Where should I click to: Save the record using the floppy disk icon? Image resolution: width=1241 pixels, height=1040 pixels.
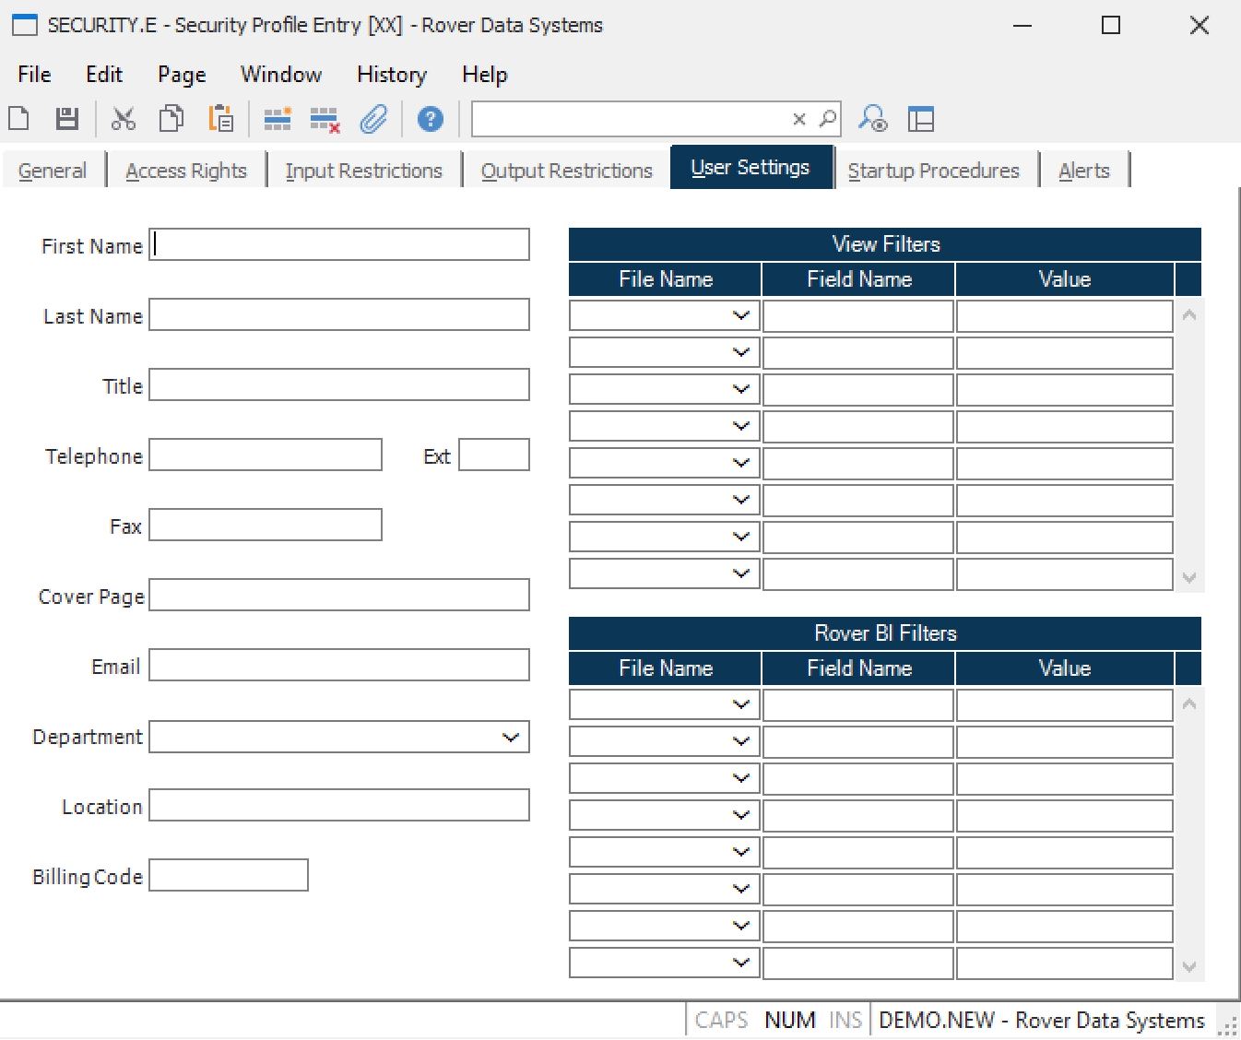coord(67,119)
